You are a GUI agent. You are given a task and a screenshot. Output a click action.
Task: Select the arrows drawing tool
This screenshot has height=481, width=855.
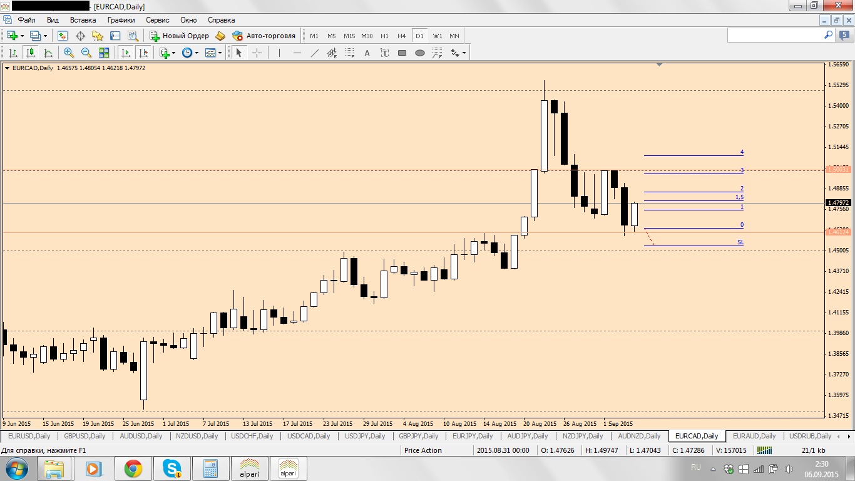(x=454, y=53)
